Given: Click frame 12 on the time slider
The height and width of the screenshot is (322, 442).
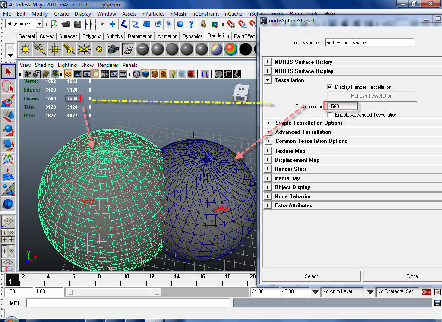Looking at the screenshot, I should [x=152, y=277].
